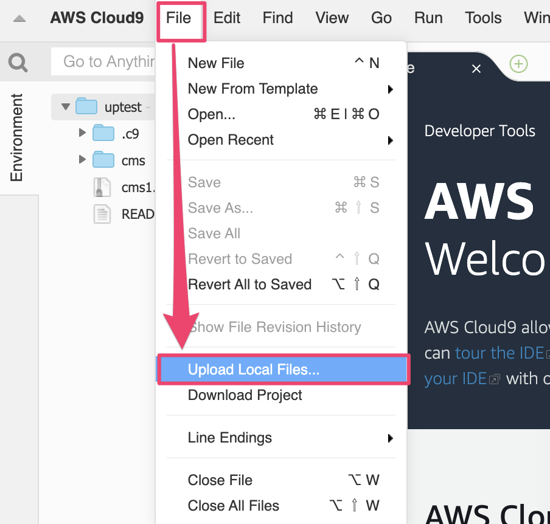Viewport: 550px width, 524px height.
Task: Open the View menu
Action: (x=332, y=18)
